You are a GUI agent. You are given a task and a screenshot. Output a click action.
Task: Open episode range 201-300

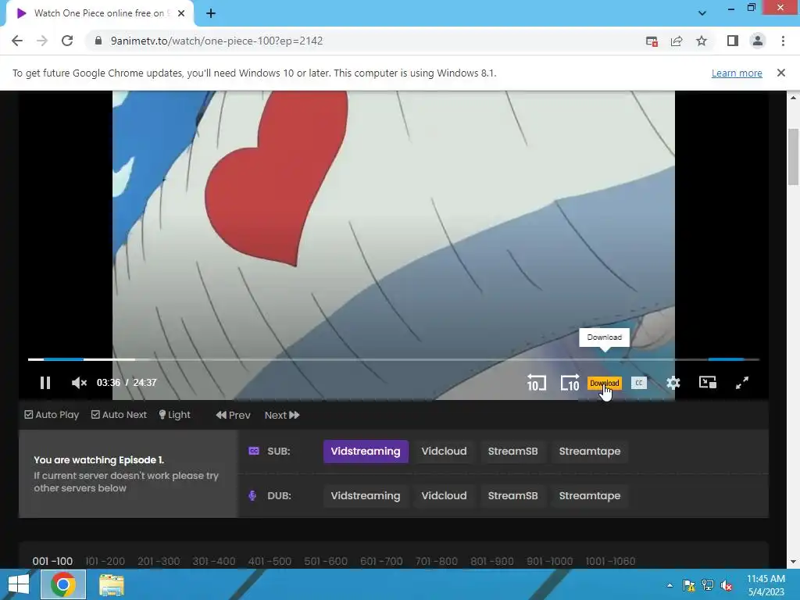point(159,561)
